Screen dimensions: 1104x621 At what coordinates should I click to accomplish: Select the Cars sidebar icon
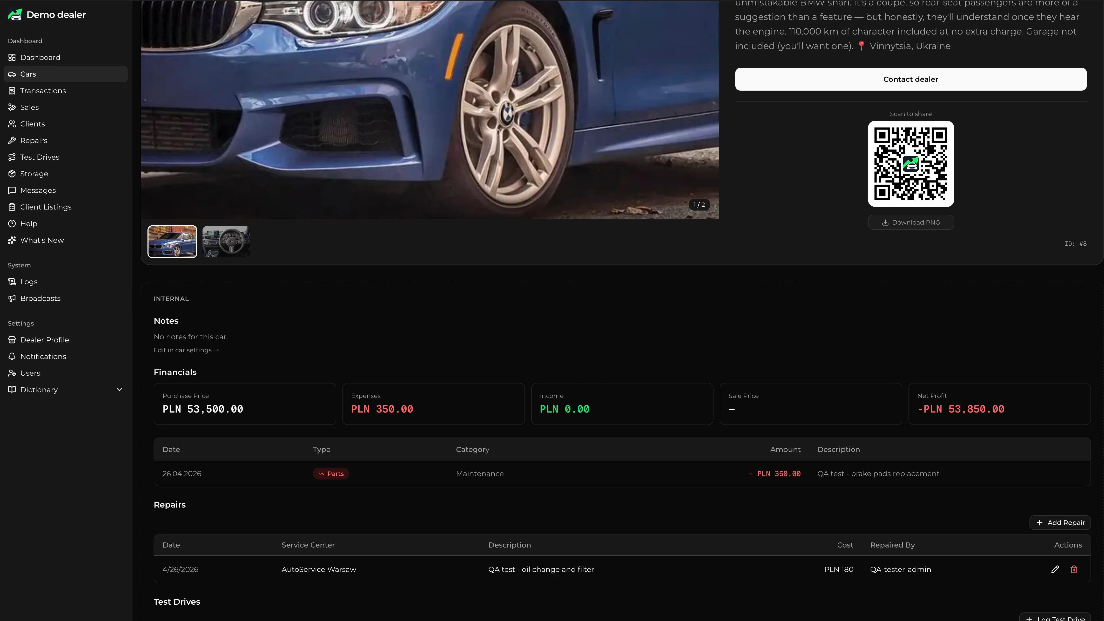(x=12, y=74)
